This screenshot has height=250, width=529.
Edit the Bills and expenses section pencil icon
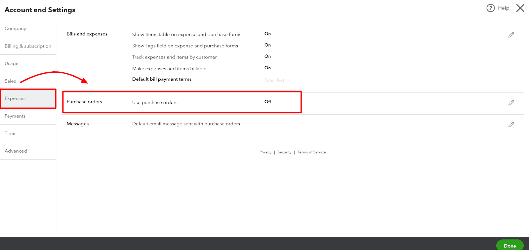511,35
